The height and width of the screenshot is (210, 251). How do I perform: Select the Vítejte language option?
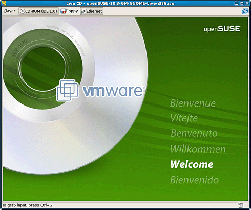point(184,118)
